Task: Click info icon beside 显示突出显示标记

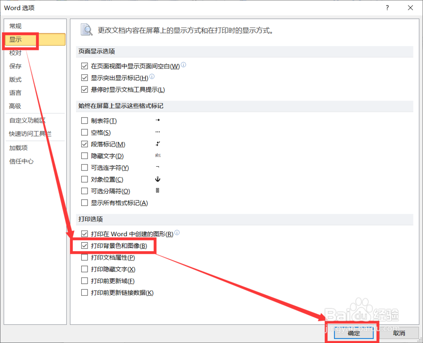Action: pyautogui.click(x=152, y=77)
